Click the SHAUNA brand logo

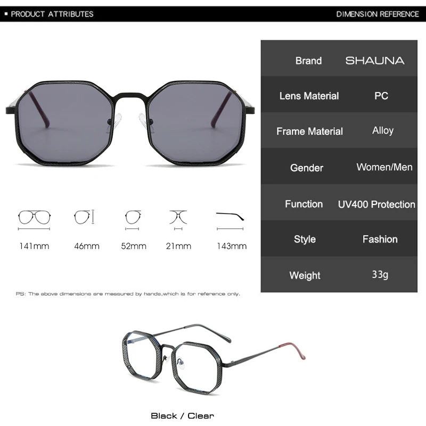[375, 61]
